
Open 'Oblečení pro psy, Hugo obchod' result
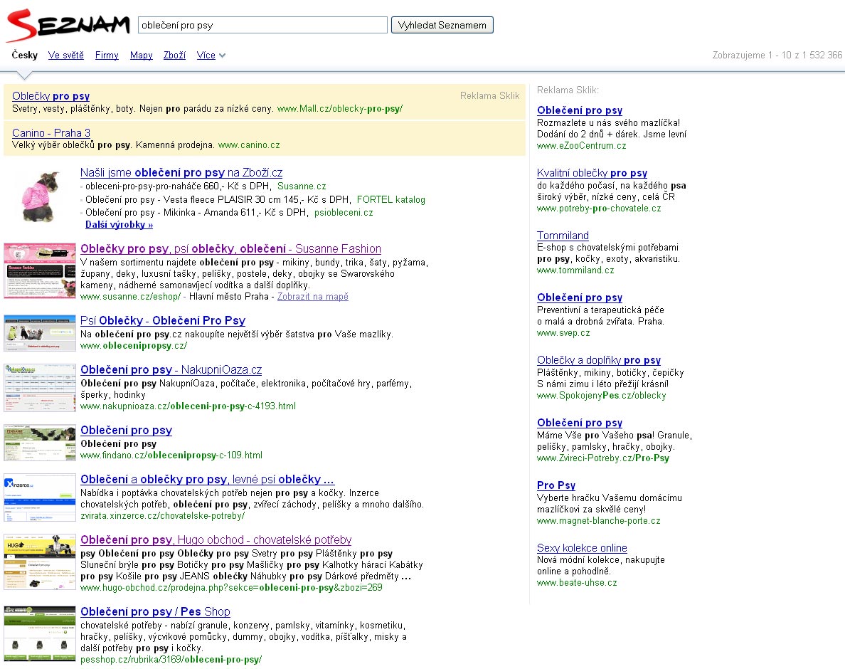pyautogui.click(x=216, y=539)
